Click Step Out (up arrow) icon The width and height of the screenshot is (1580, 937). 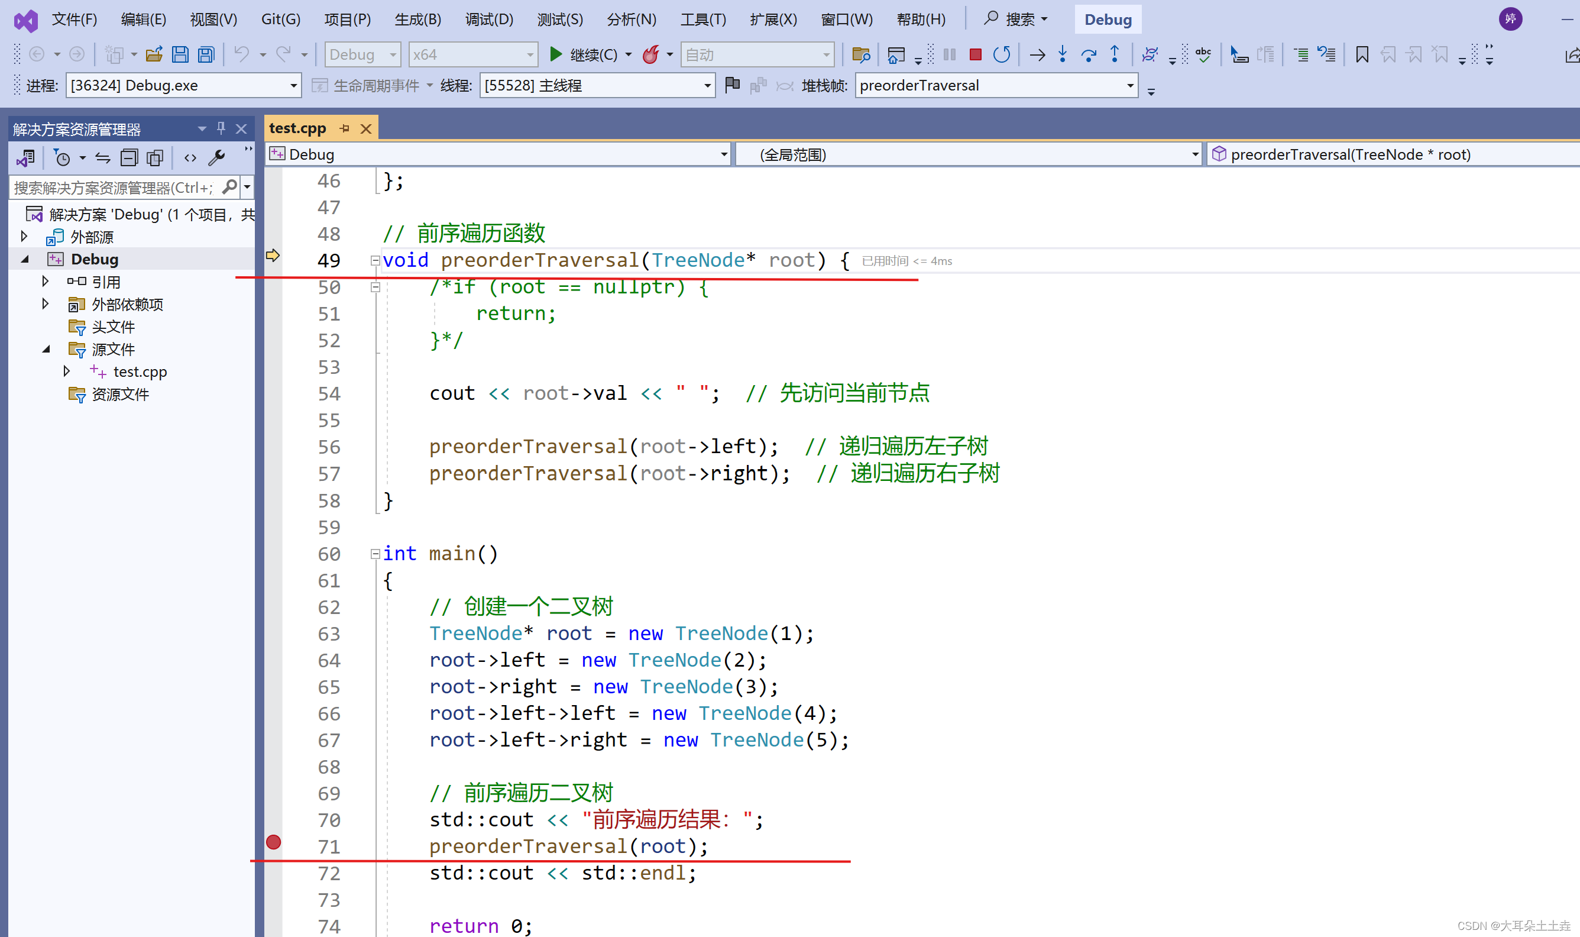[x=1115, y=55]
